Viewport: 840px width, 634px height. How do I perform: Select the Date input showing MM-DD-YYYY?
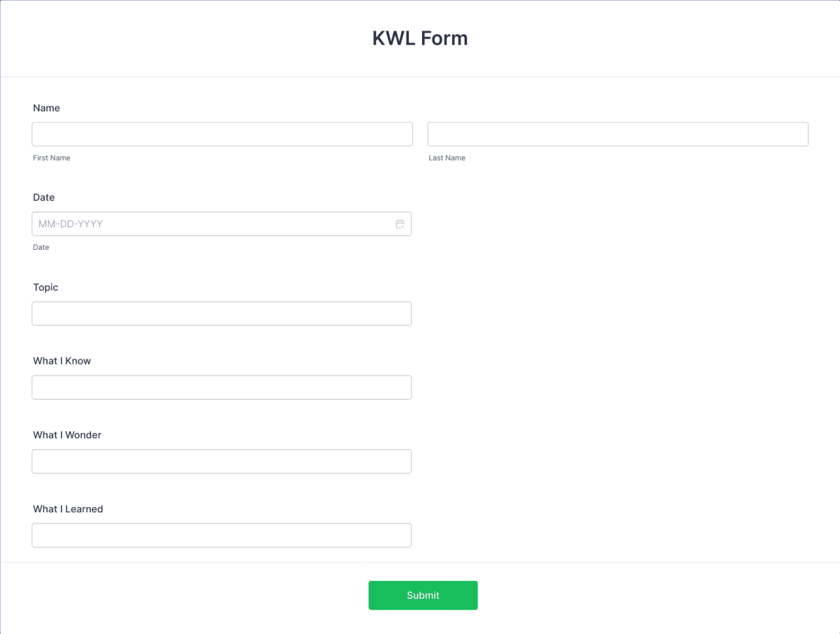tap(210, 223)
